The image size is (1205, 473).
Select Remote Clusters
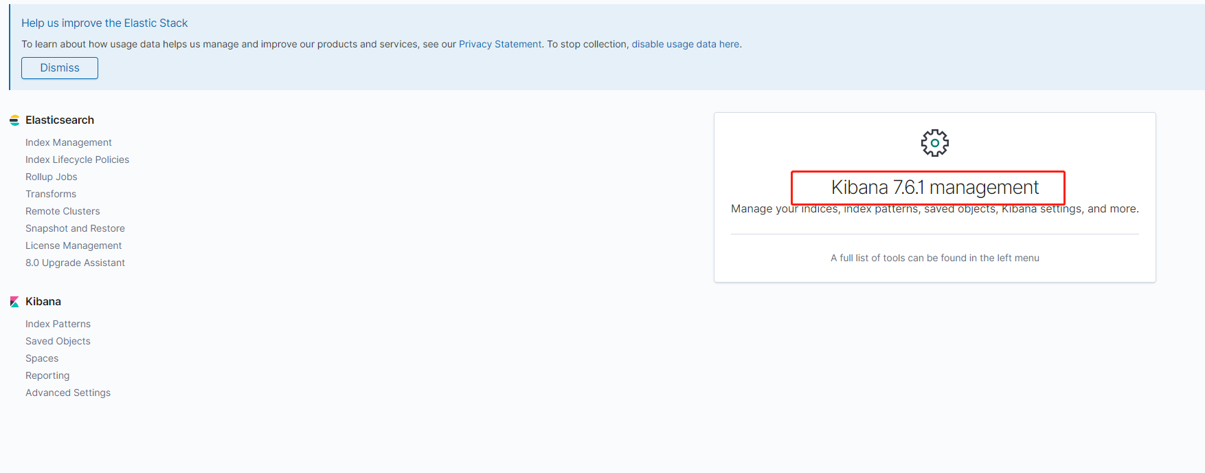63,211
